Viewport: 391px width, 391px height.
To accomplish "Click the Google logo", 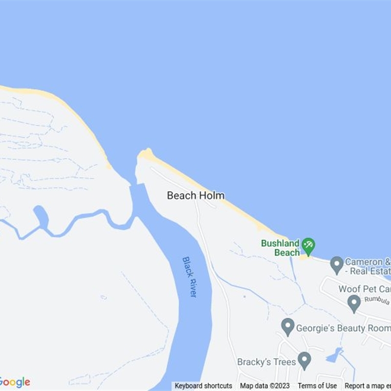I will point(15,383).
